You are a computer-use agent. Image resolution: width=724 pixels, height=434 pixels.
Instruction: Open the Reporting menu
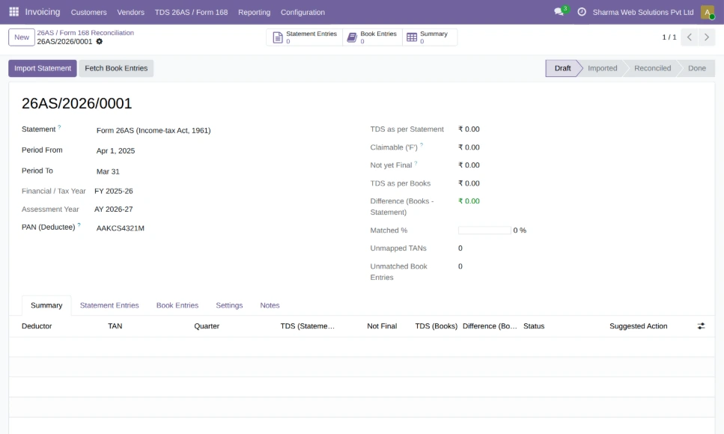click(x=254, y=13)
